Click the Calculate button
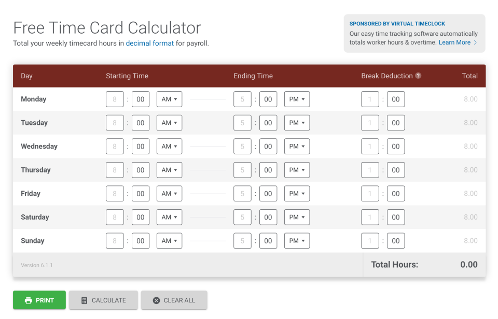This screenshot has width=498, height=319. tap(103, 300)
